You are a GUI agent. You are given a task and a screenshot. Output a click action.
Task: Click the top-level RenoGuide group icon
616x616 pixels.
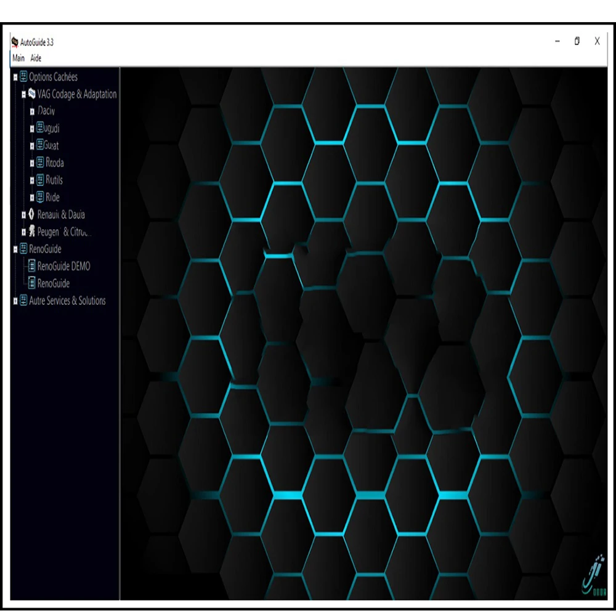click(x=23, y=249)
